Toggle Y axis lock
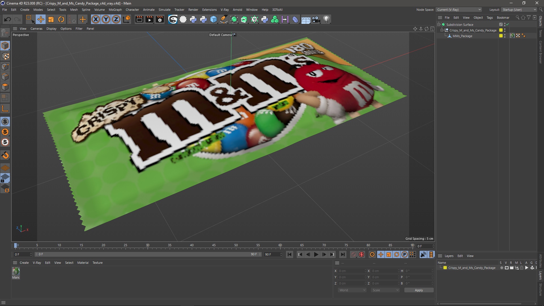 click(106, 19)
